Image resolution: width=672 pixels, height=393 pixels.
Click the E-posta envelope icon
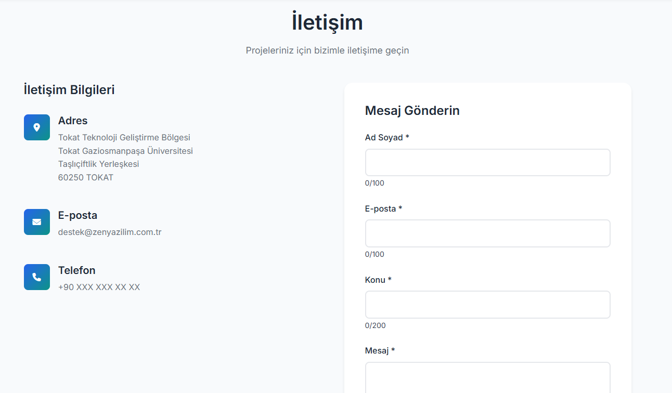36,222
